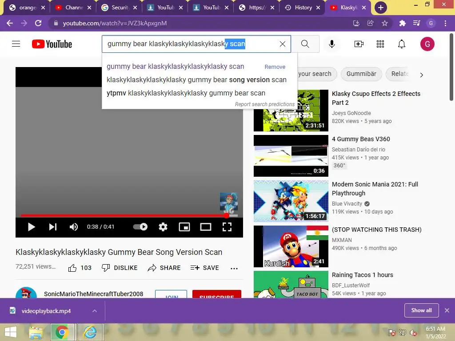The width and height of the screenshot is (455, 341).
Task: Remove the first search suggestion
Action: [x=275, y=67]
